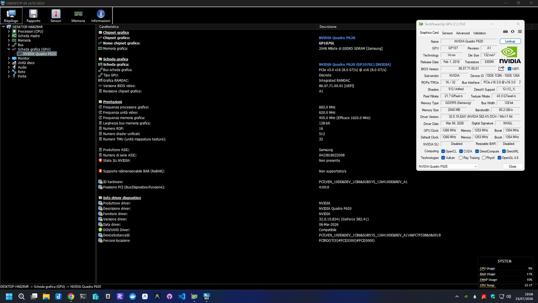Click the Rapporto save report icon
This screenshot has height=303, width=538.
(x=33, y=16)
